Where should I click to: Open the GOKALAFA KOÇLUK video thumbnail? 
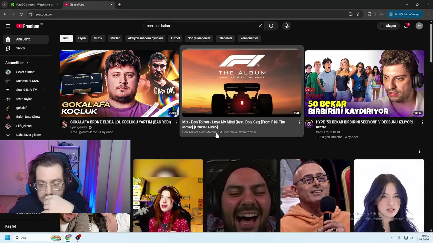click(119, 84)
